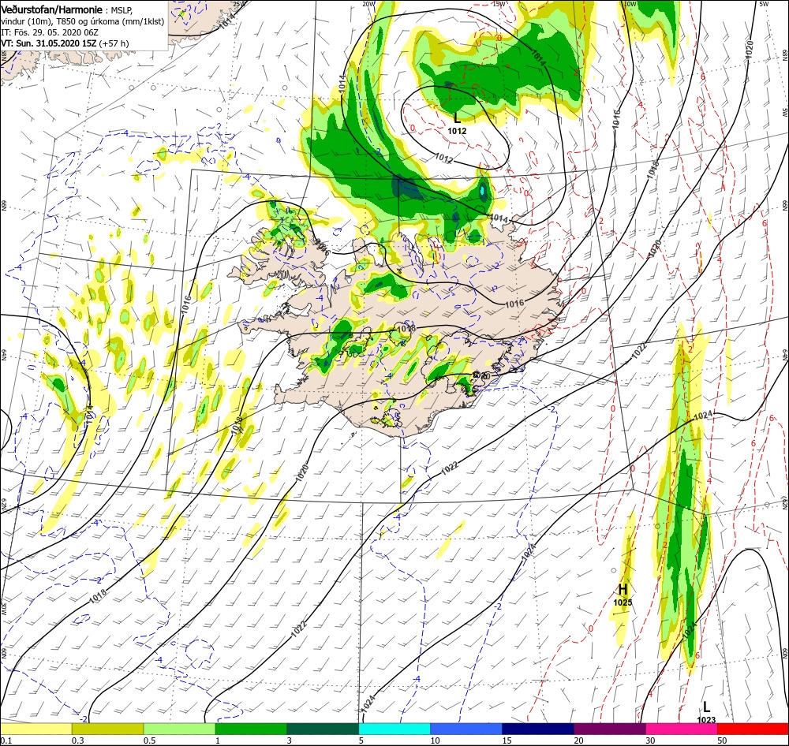
Task: Click the blue 10 mm legend swatch
Action: click(x=466, y=729)
